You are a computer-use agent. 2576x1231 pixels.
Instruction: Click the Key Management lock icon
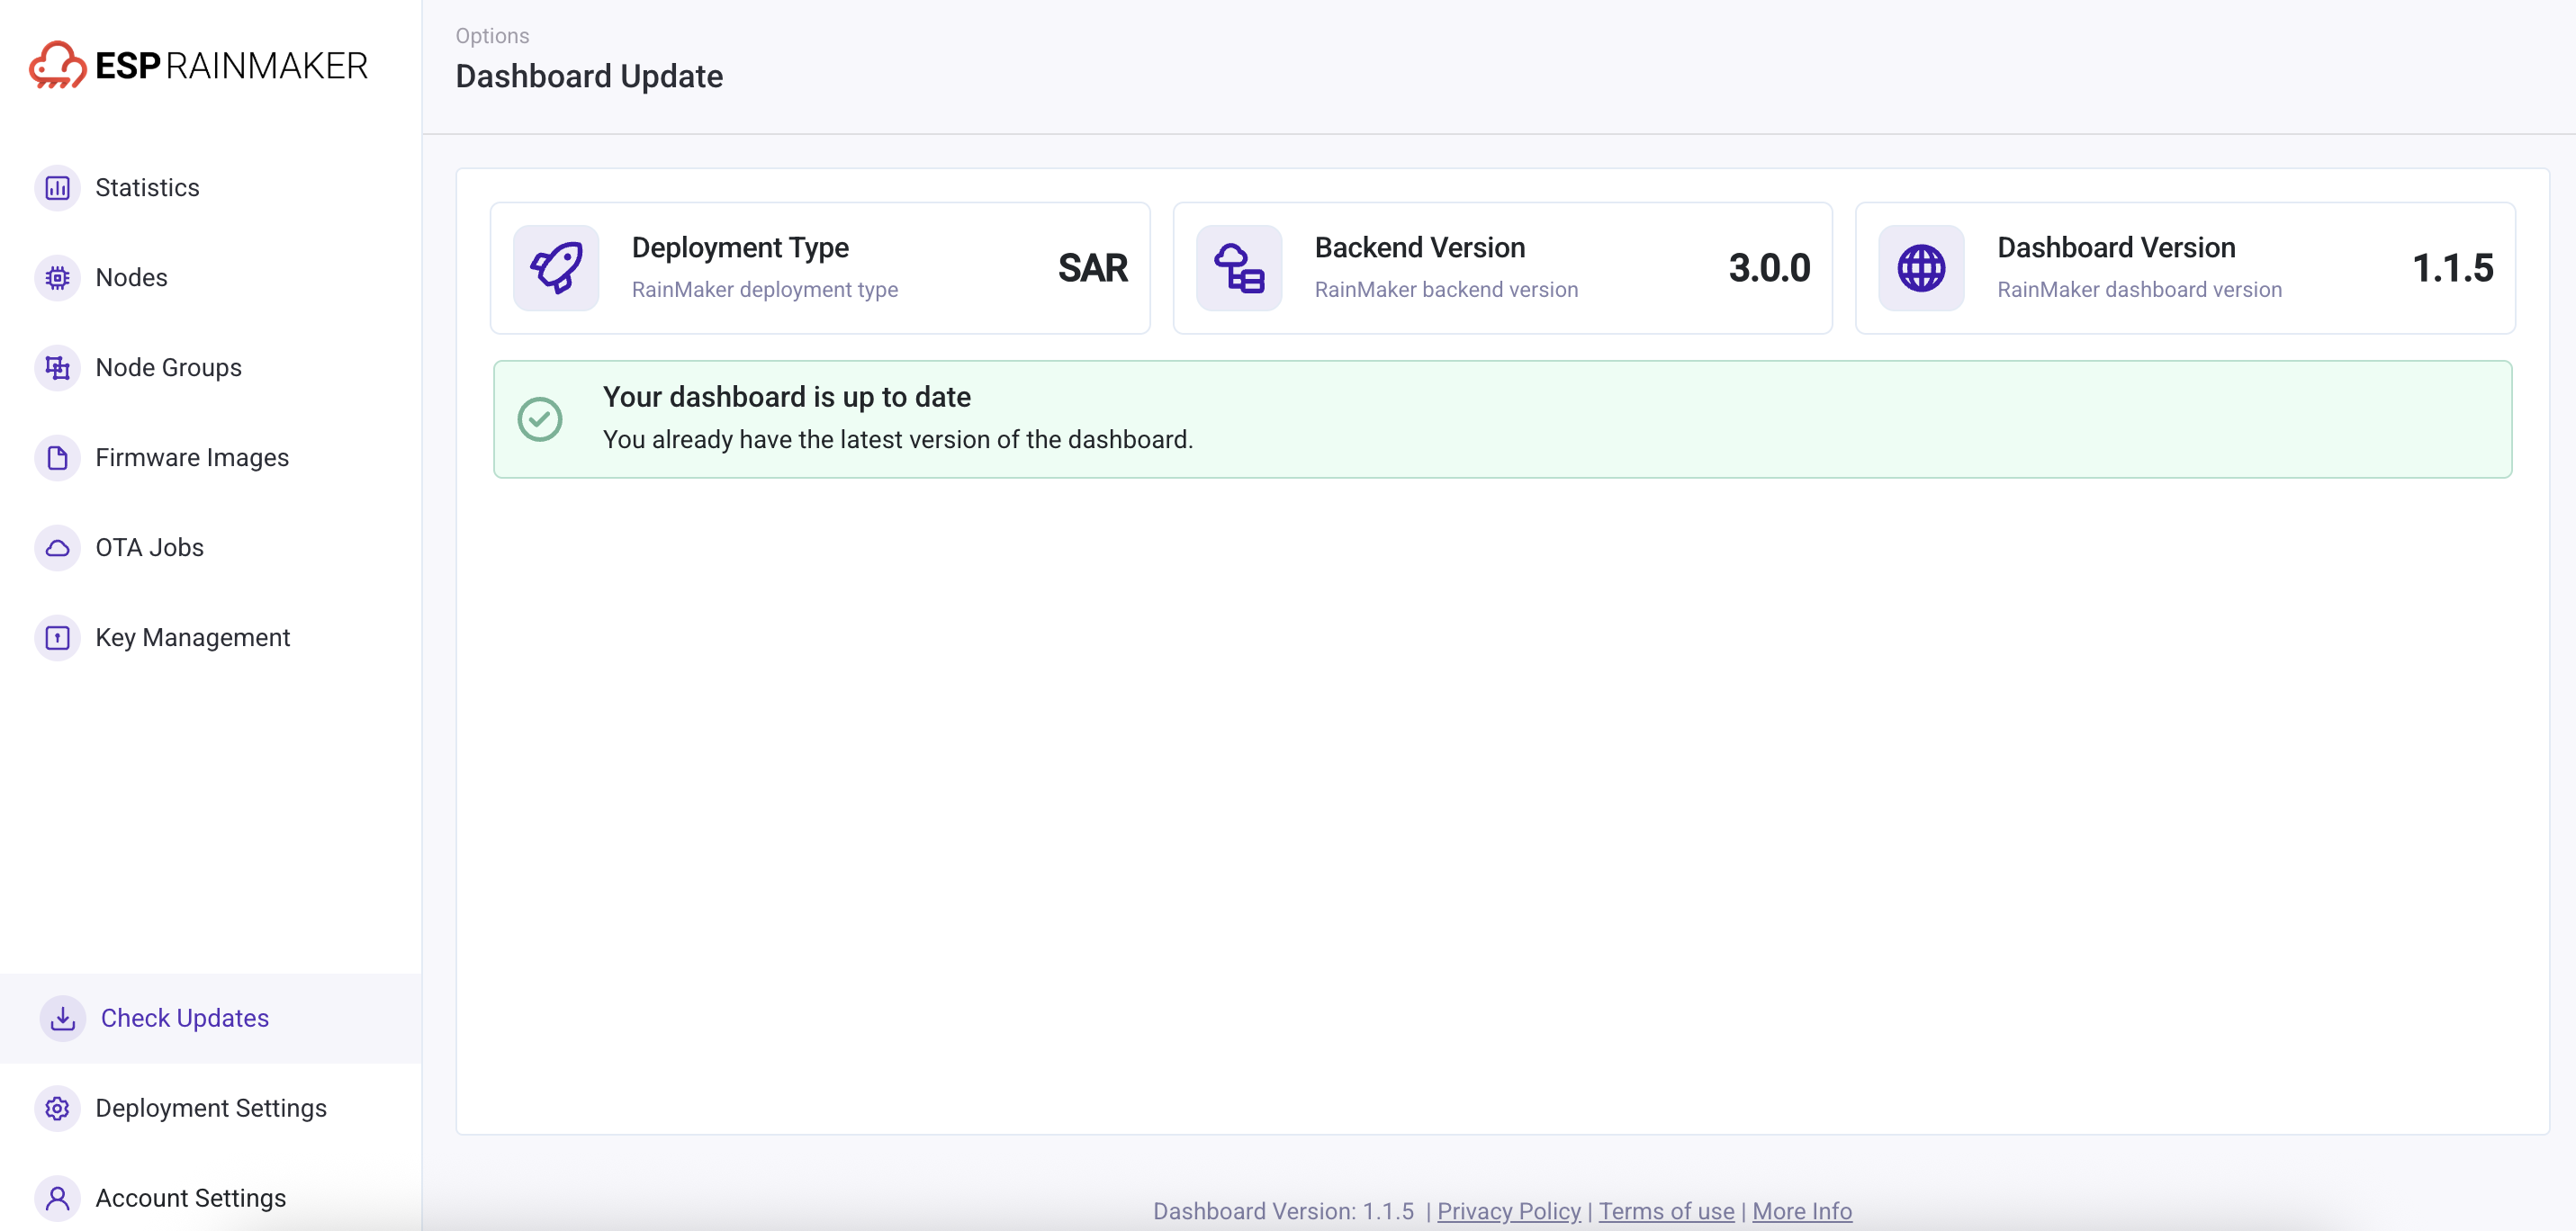click(x=57, y=637)
